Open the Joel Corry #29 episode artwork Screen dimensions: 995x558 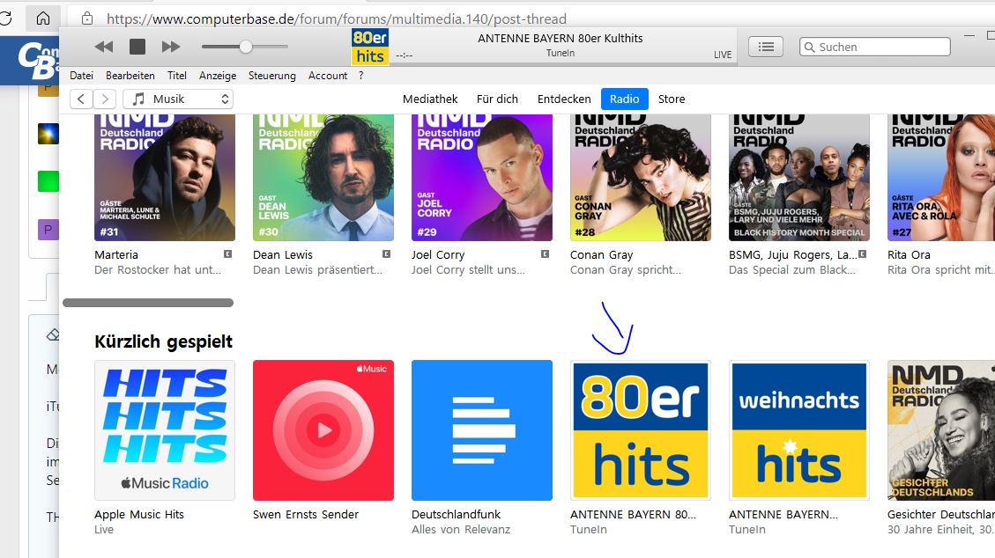click(481, 177)
